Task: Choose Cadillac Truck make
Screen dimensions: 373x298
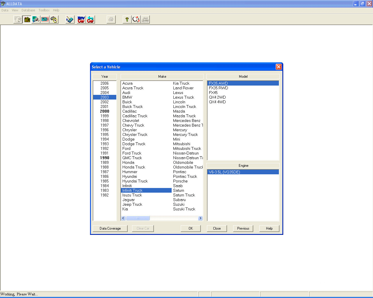Action: (135, 116)
